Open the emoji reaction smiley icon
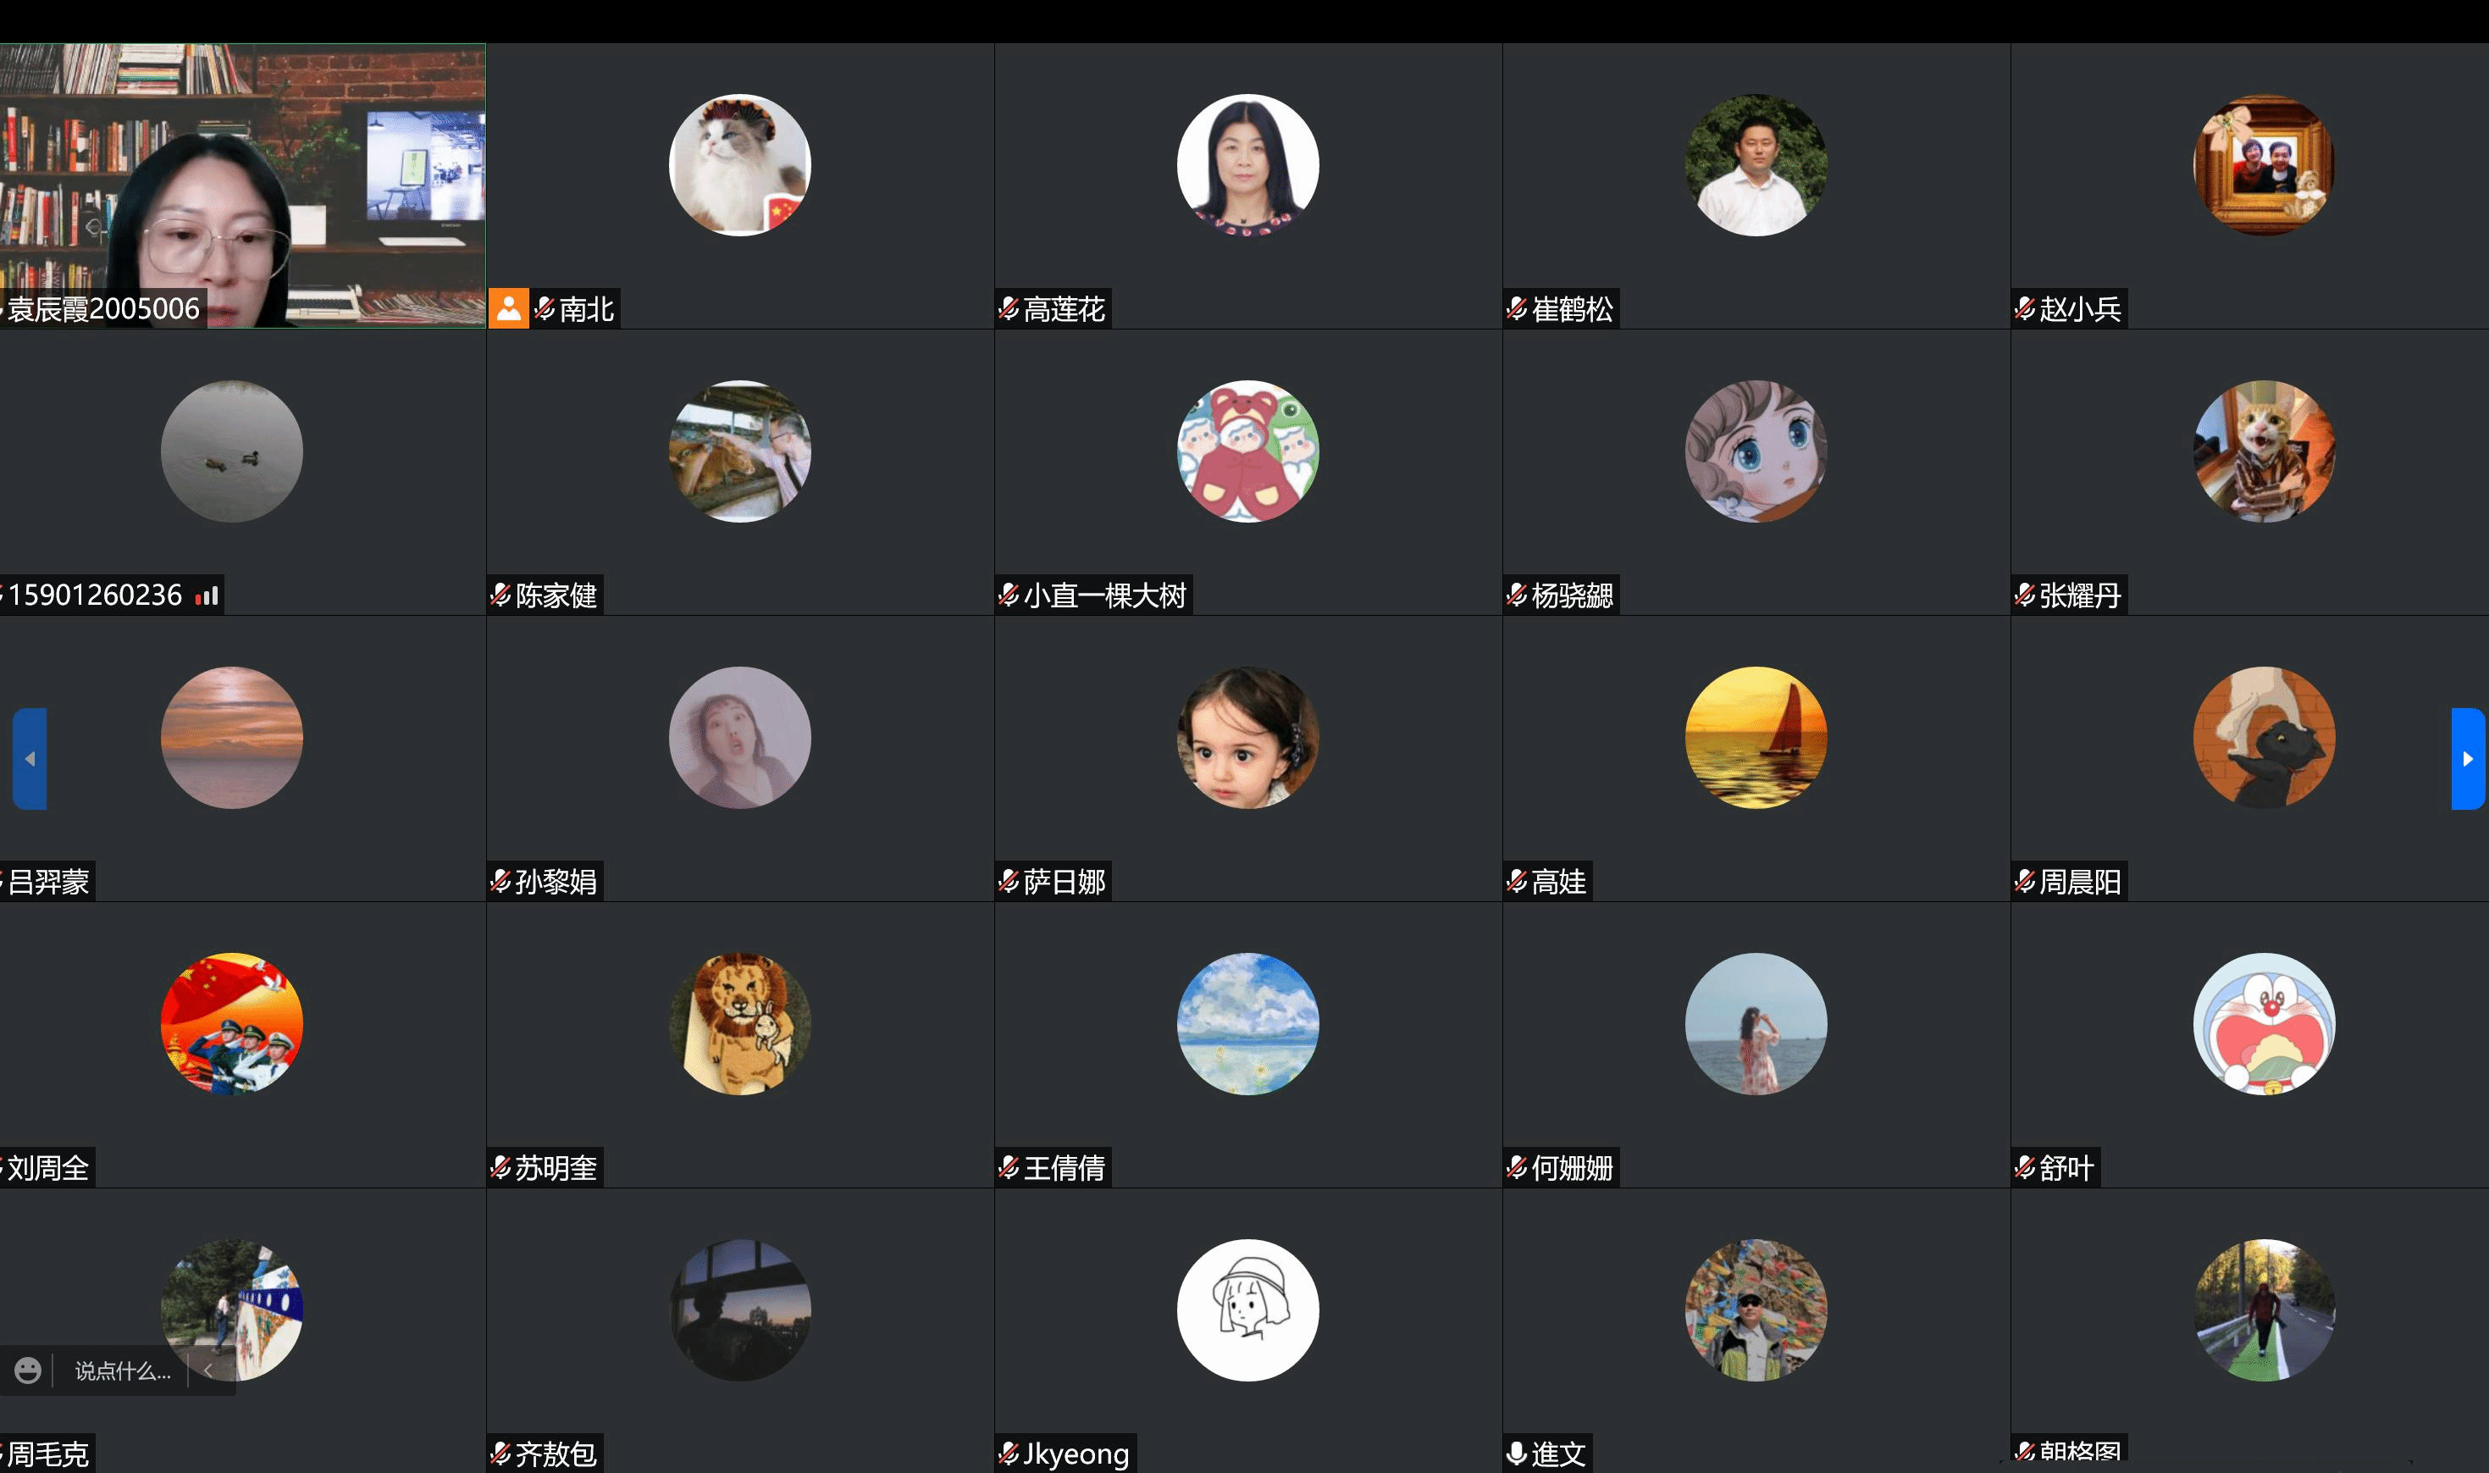Viewport: 2489px width, 1473px height. tap(28, 1371)
